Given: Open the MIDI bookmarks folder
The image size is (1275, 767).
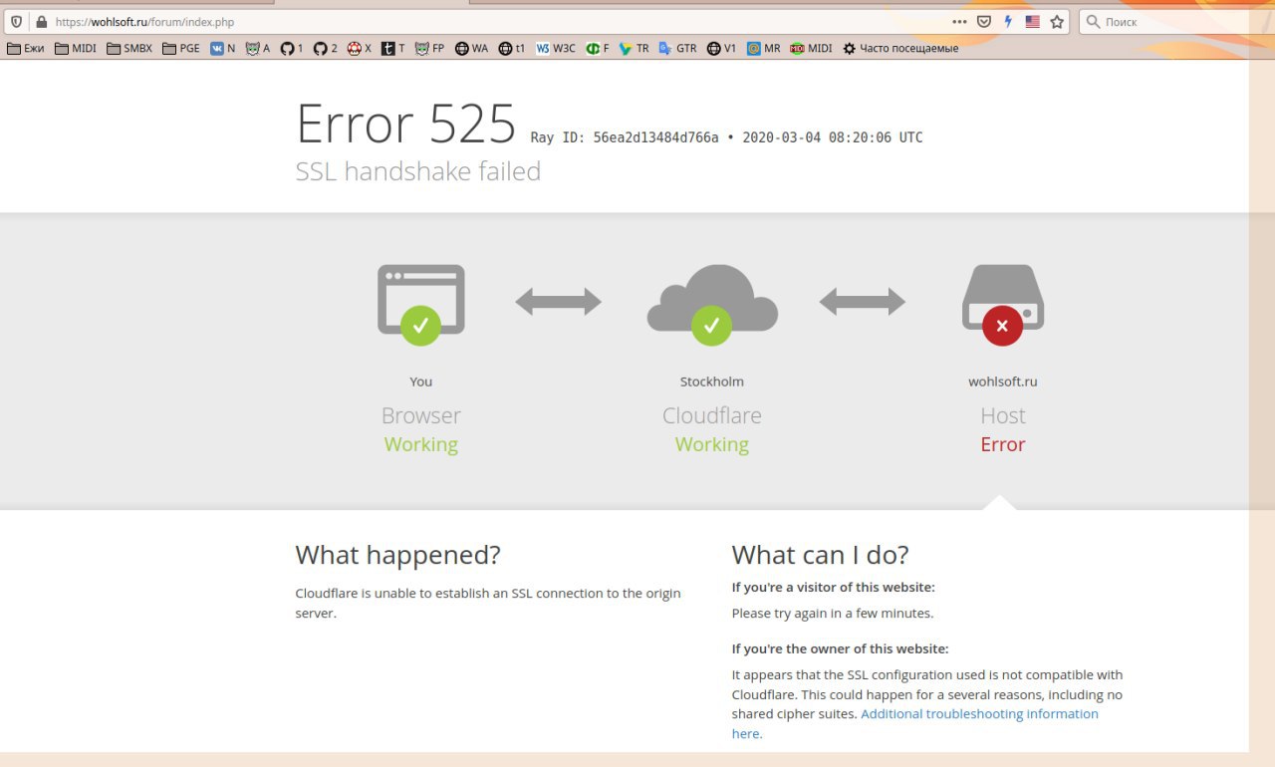Looking at the screenshot, I should point(76,48).
